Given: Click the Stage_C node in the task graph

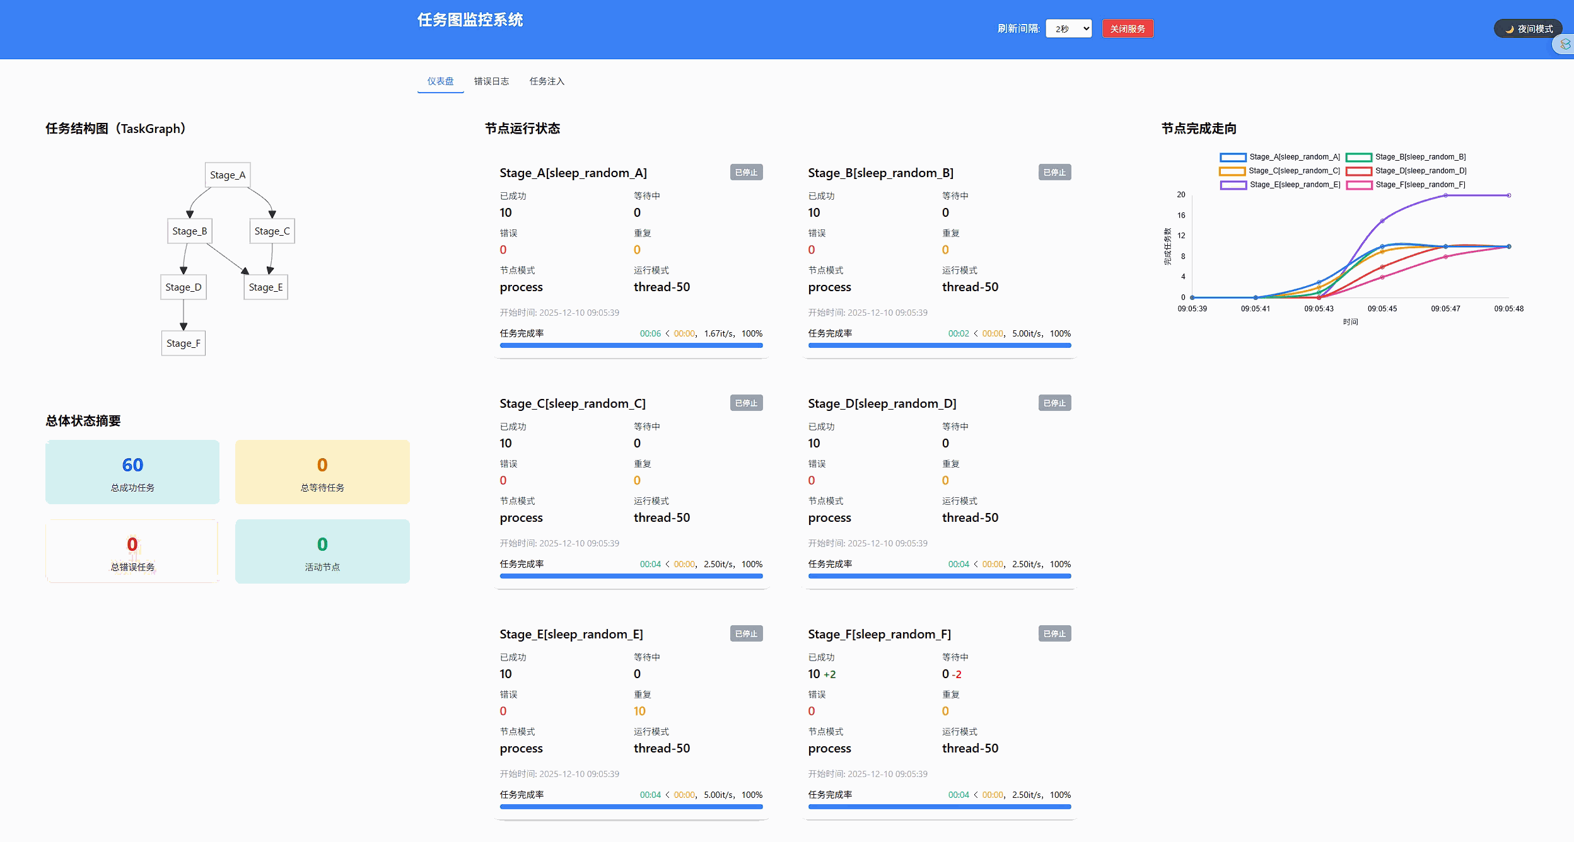Looking at the screenshot, I should tap(272, 231).
